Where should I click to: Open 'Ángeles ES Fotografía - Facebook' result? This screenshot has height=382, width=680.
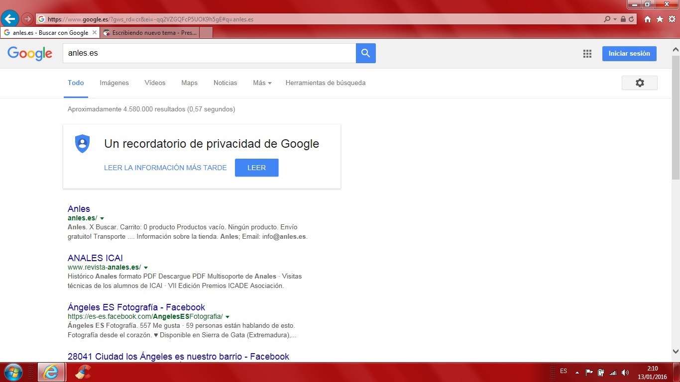click(136, 307)
